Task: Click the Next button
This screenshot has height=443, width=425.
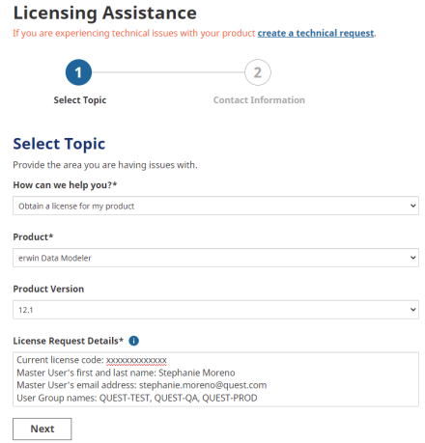Action: click(x=42, y=429)
